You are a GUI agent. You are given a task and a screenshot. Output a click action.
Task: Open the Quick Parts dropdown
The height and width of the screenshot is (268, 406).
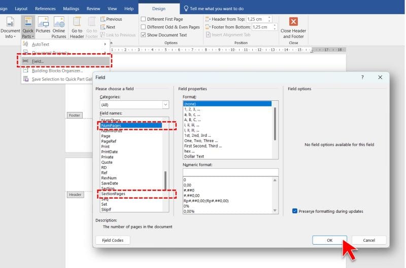pos(28,27)
